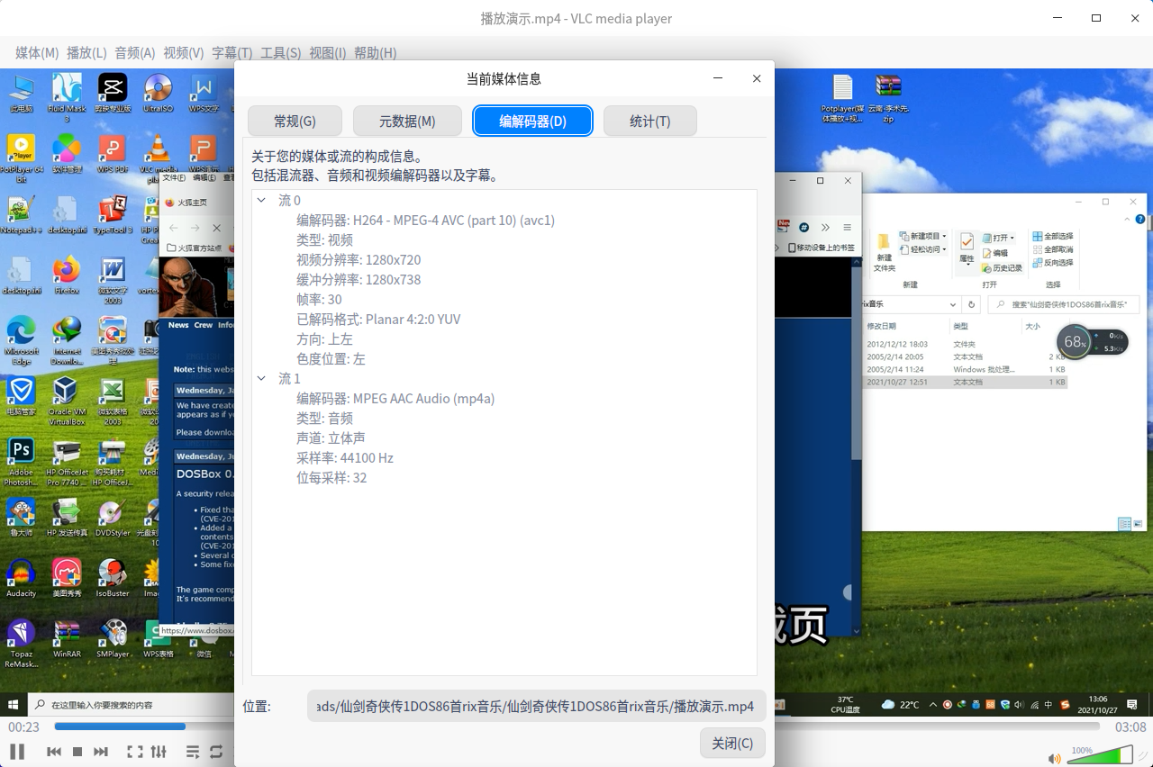
Task: Jump to the previous media item
Action: coord(54,752)
